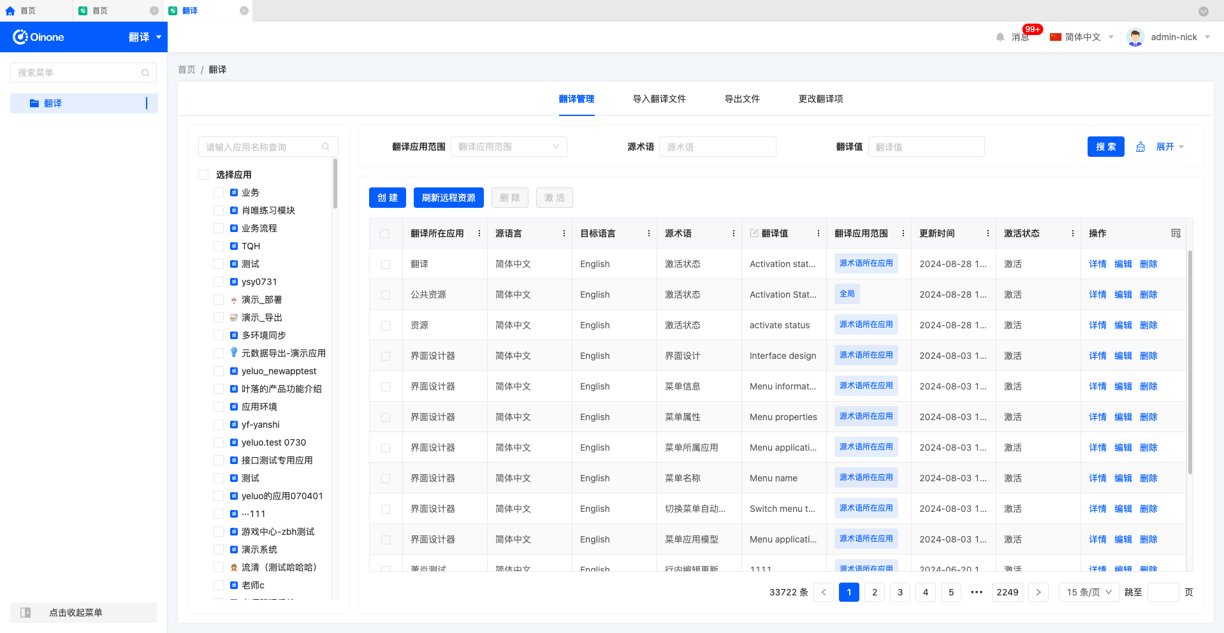Switch to 翻译管理 tab
The height and width of the screenshot is (633, 1224).
pos(576,99)
